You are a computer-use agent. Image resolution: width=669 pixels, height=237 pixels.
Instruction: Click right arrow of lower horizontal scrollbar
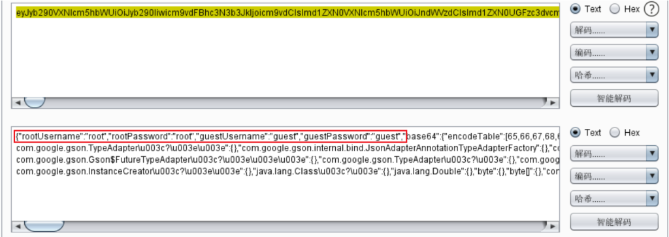point(553,226)
